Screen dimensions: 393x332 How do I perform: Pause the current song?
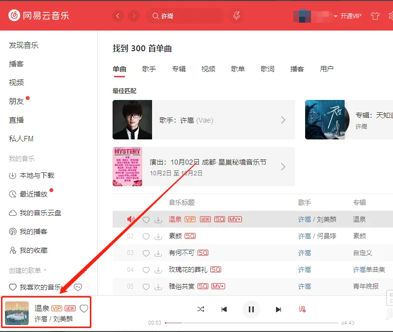[x=251, y=309]
